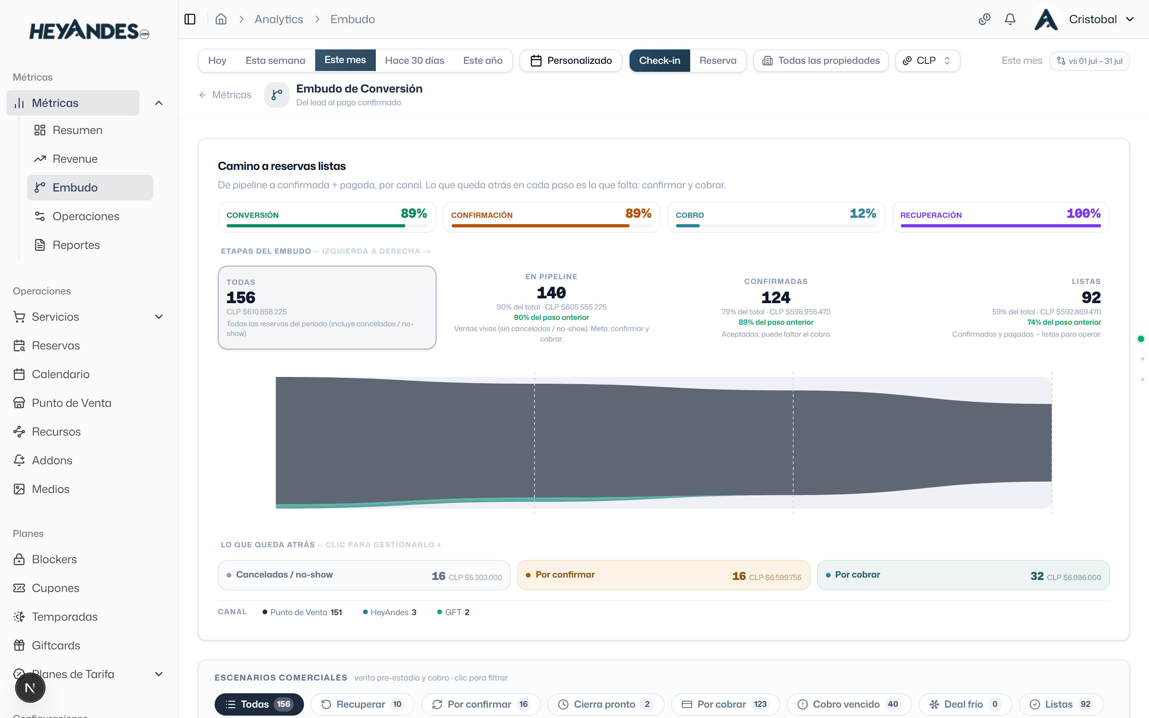
Task: Click the green page-section indicator dot
Action: [1141, 339]
